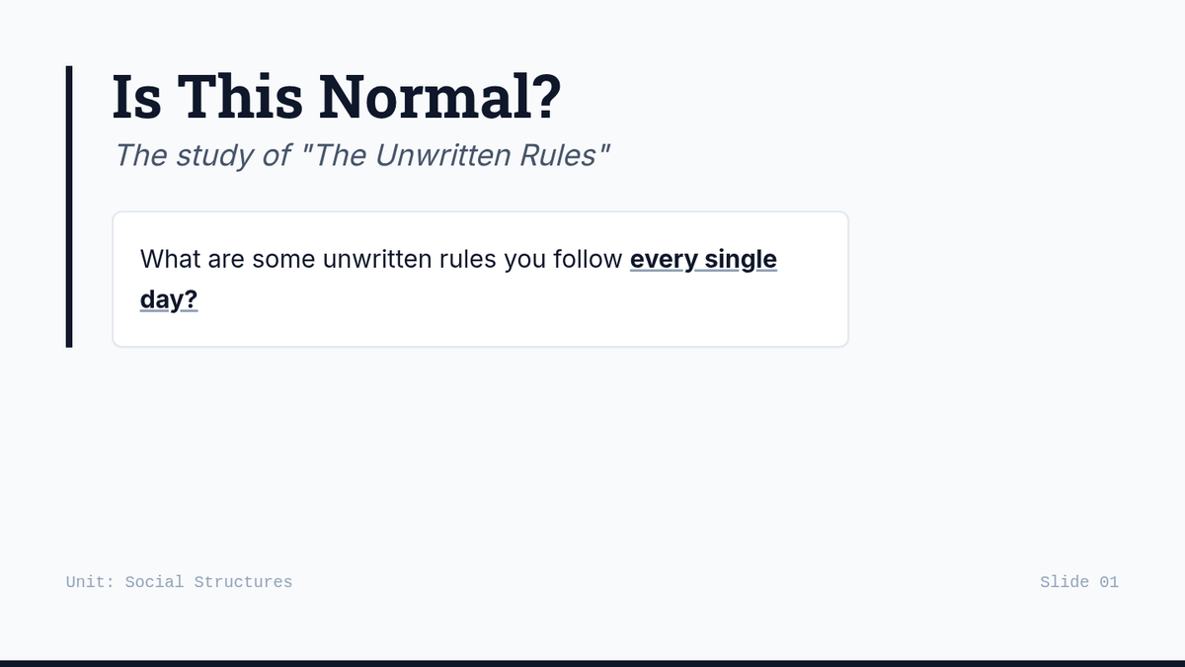Select the quoted phrase "The Unwritten Rules"

(455, 155)
